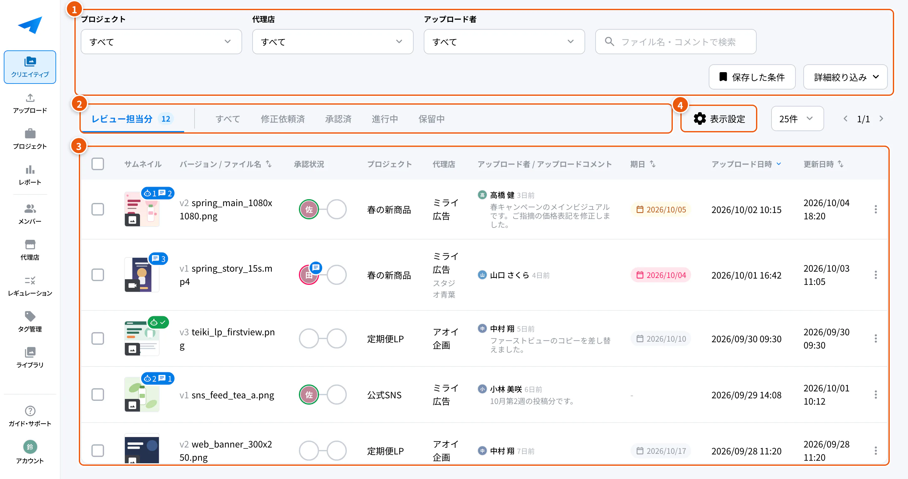Open row menu for spring_story_15s.mp4
The width and height of the screenshot is (908, 479).
coord(876,275)
